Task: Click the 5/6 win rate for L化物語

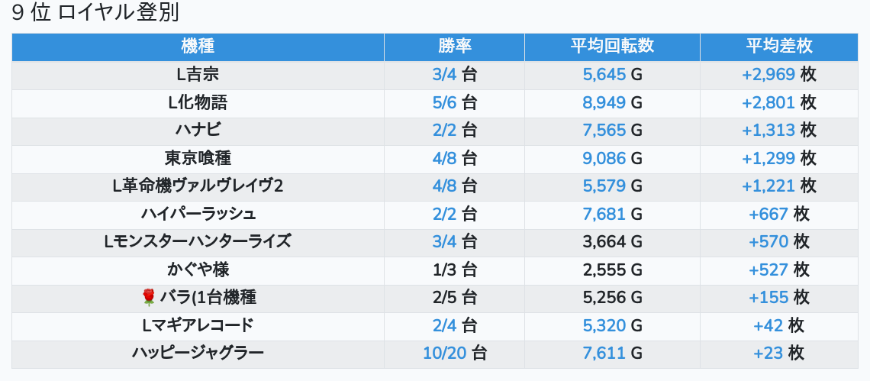Action: (444, 102)
